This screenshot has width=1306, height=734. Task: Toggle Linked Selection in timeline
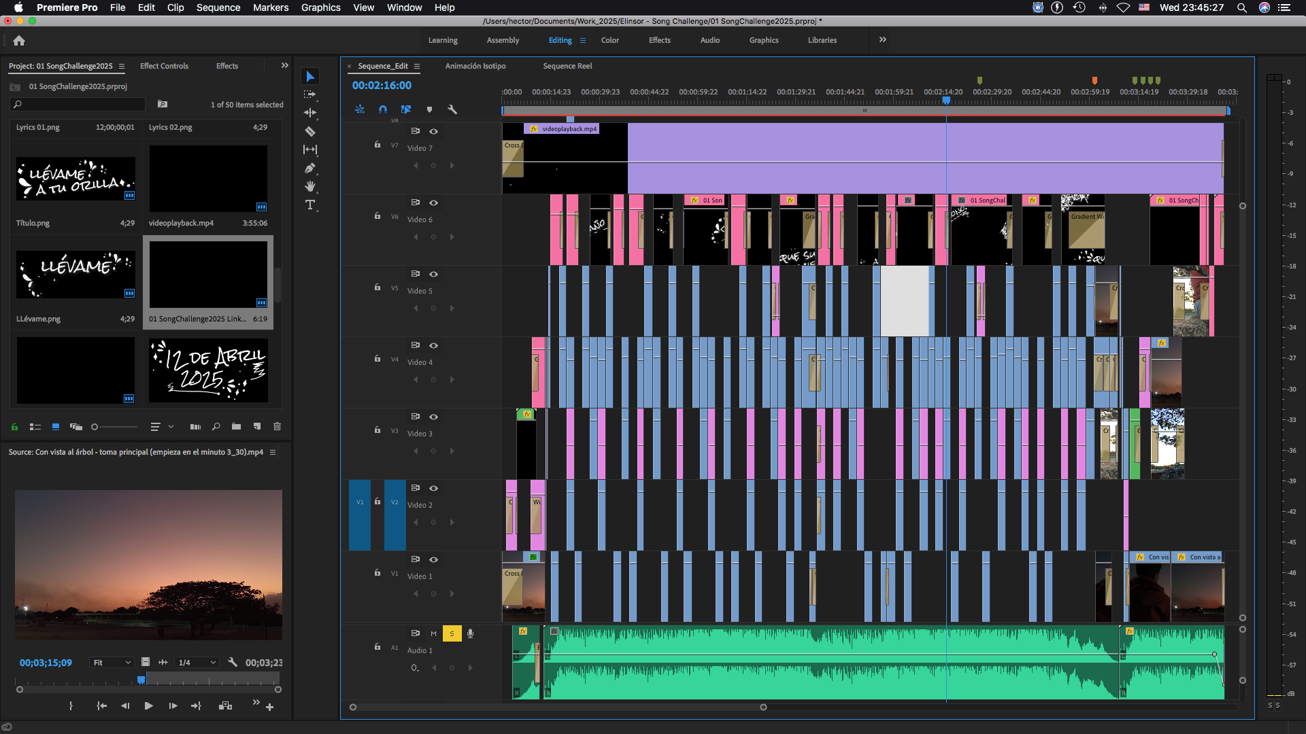(x=406, y=109)
